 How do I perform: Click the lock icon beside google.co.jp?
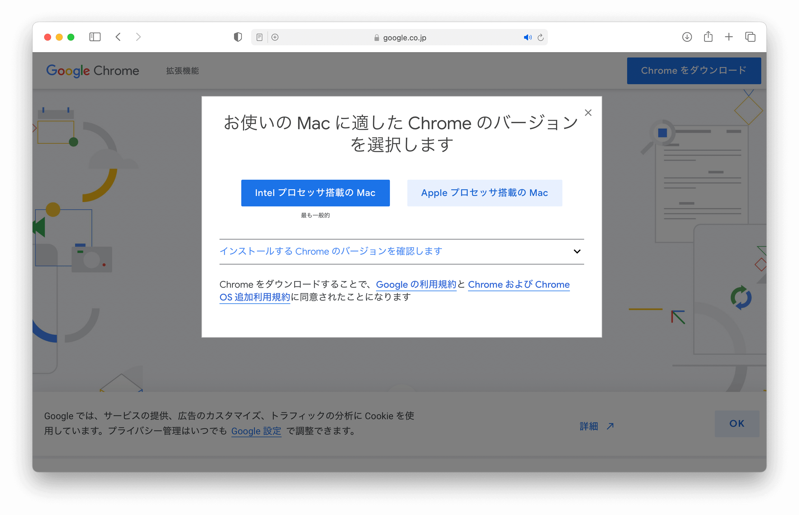point(377,38)
